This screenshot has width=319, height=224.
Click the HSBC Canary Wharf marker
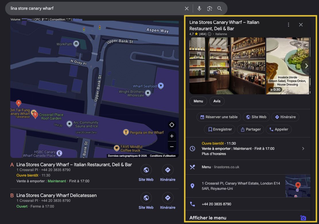pyautogui.click(x=59, y=153)
